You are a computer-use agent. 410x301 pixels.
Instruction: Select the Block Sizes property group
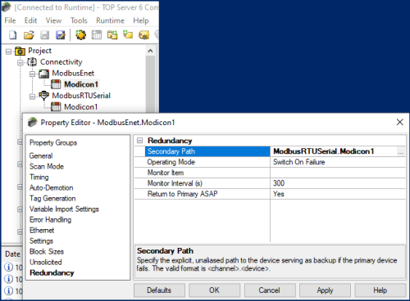[x=47, y=252]
